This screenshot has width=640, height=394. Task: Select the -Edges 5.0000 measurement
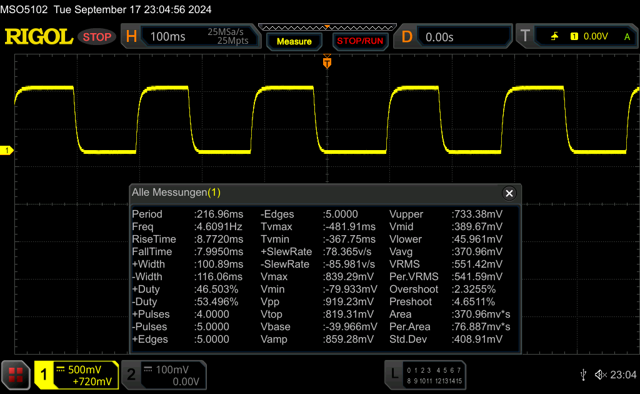(x=309, y=214)
